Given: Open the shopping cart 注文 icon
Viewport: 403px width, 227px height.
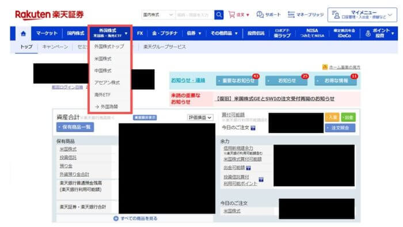Looking at the screenshot, I should point(231,14).
